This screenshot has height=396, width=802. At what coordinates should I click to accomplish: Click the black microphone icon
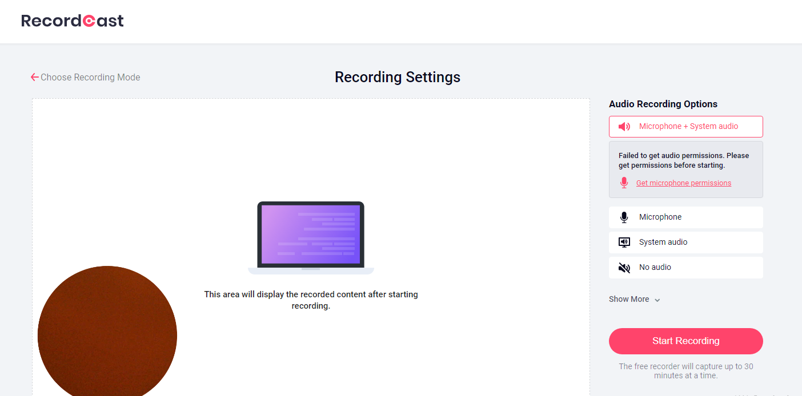[x=624, y=217]
